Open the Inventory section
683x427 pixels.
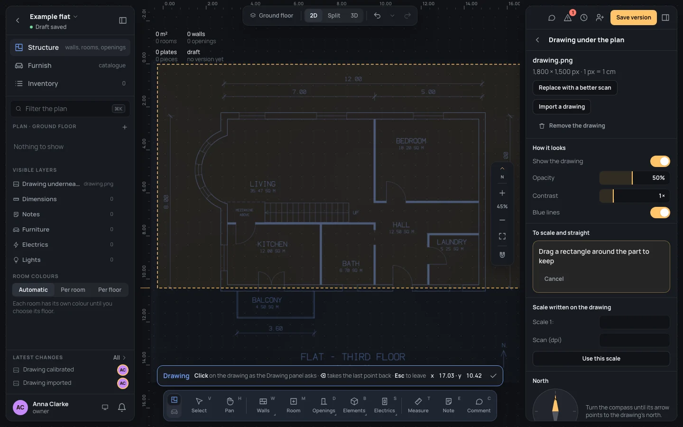point(70,84)
